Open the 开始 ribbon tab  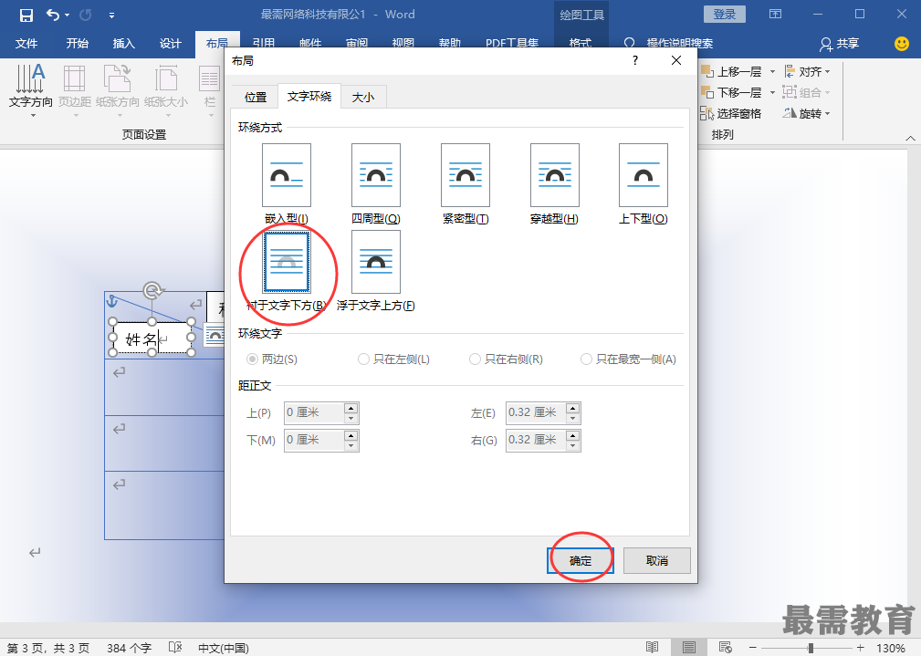[x=77, y=44]
